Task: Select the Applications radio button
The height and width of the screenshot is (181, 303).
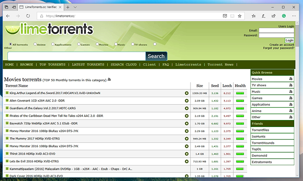Action: click(52, 44)
